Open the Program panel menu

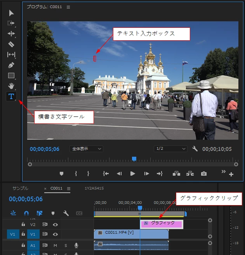(x=68, y=7)
